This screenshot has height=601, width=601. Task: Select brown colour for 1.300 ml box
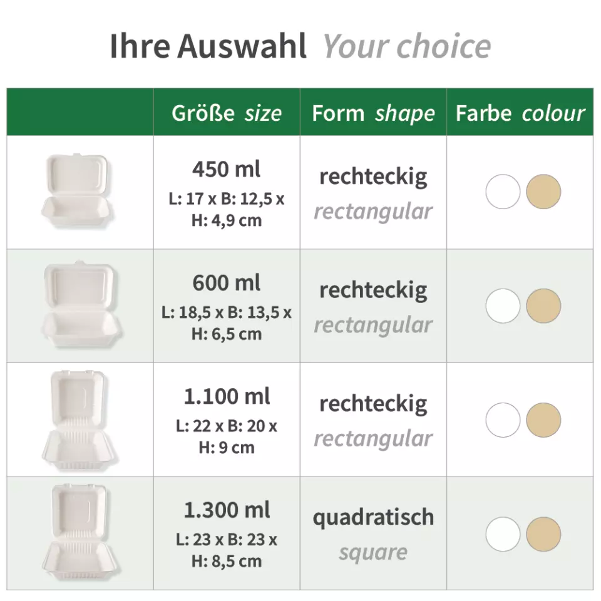(x=543, y=534)
